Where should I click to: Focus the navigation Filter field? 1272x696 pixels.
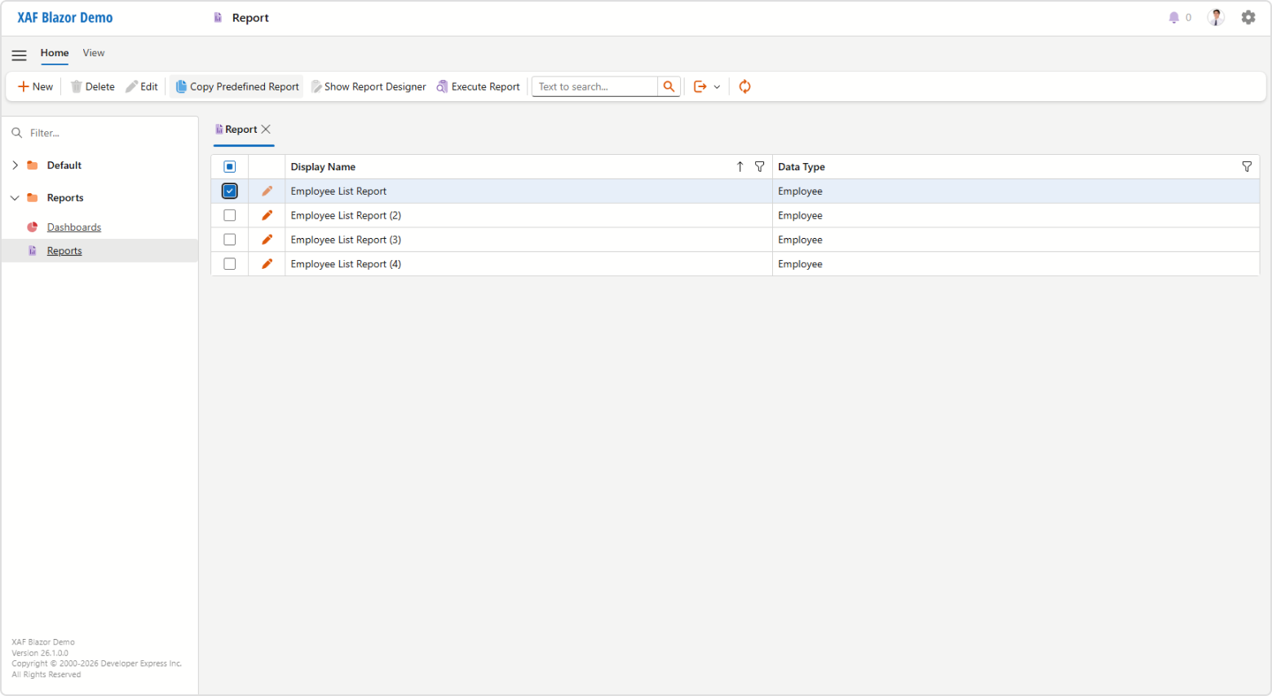tap(100, 133)
